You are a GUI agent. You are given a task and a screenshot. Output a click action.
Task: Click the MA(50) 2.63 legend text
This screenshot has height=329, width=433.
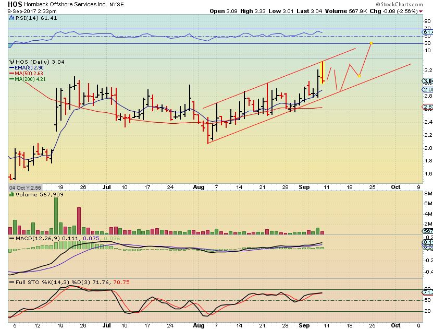[29, 73]
